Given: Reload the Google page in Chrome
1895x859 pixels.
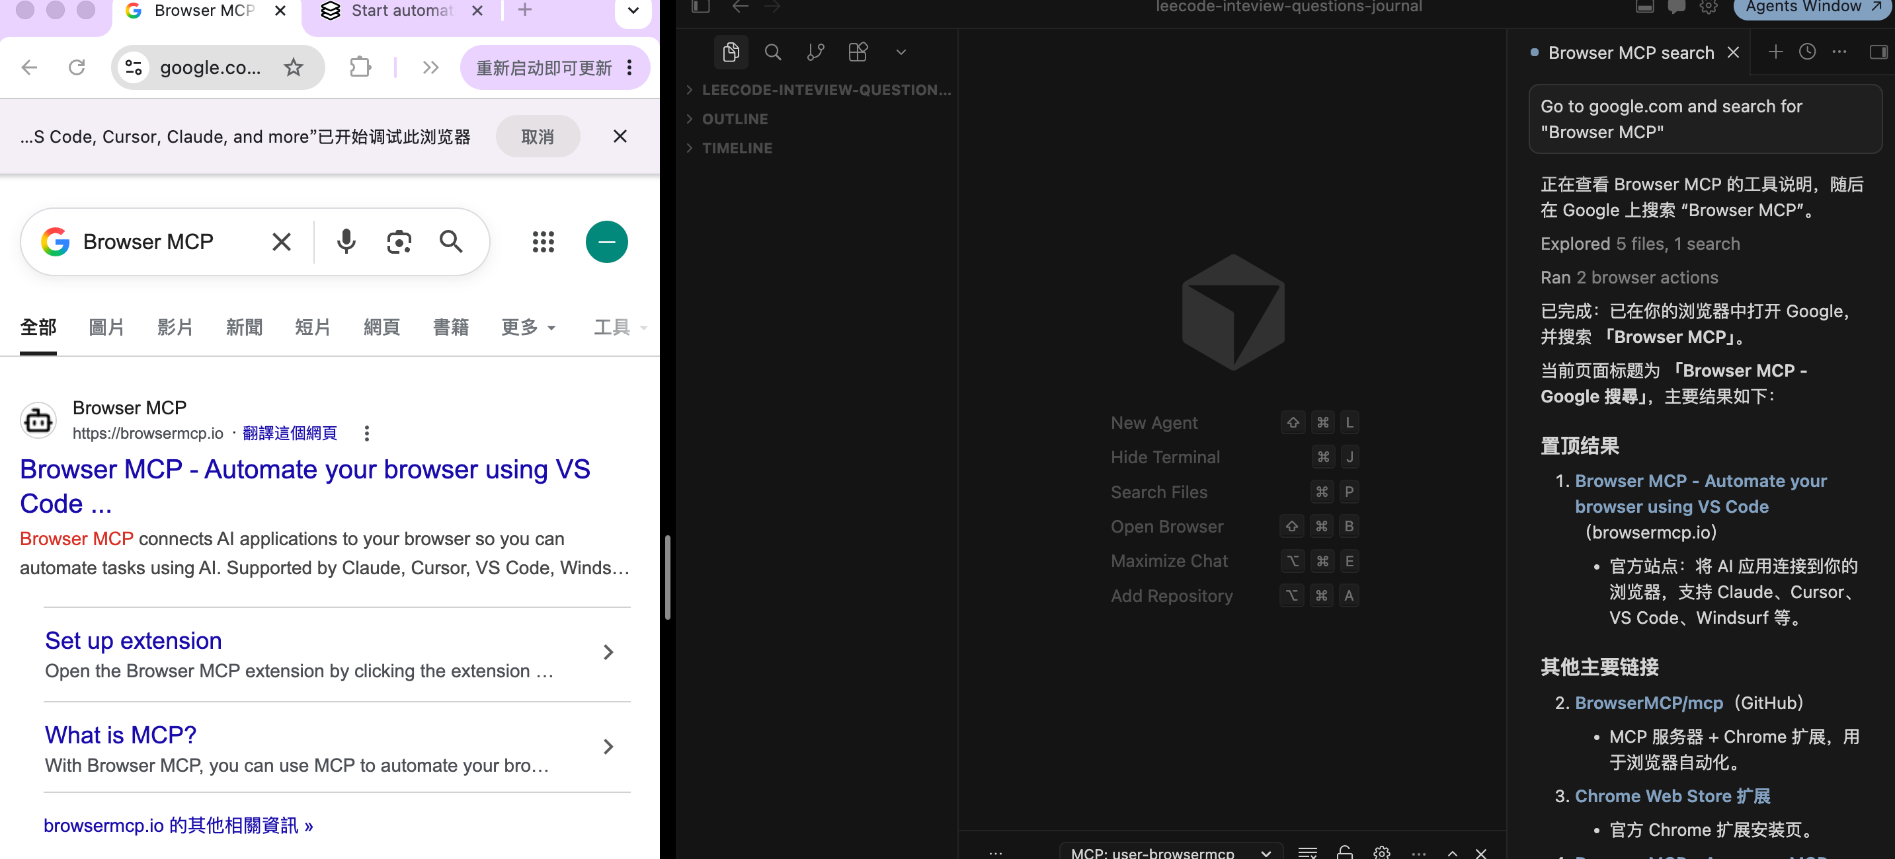Looking at the screenshot, I should 77,67.
